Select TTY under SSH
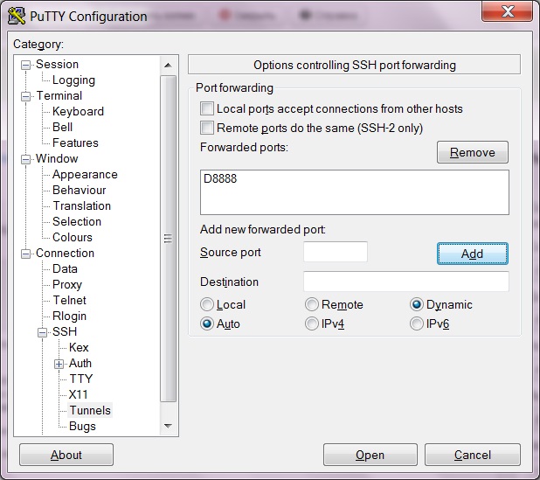This screenshot has height=480, width=540. [81, 379]
